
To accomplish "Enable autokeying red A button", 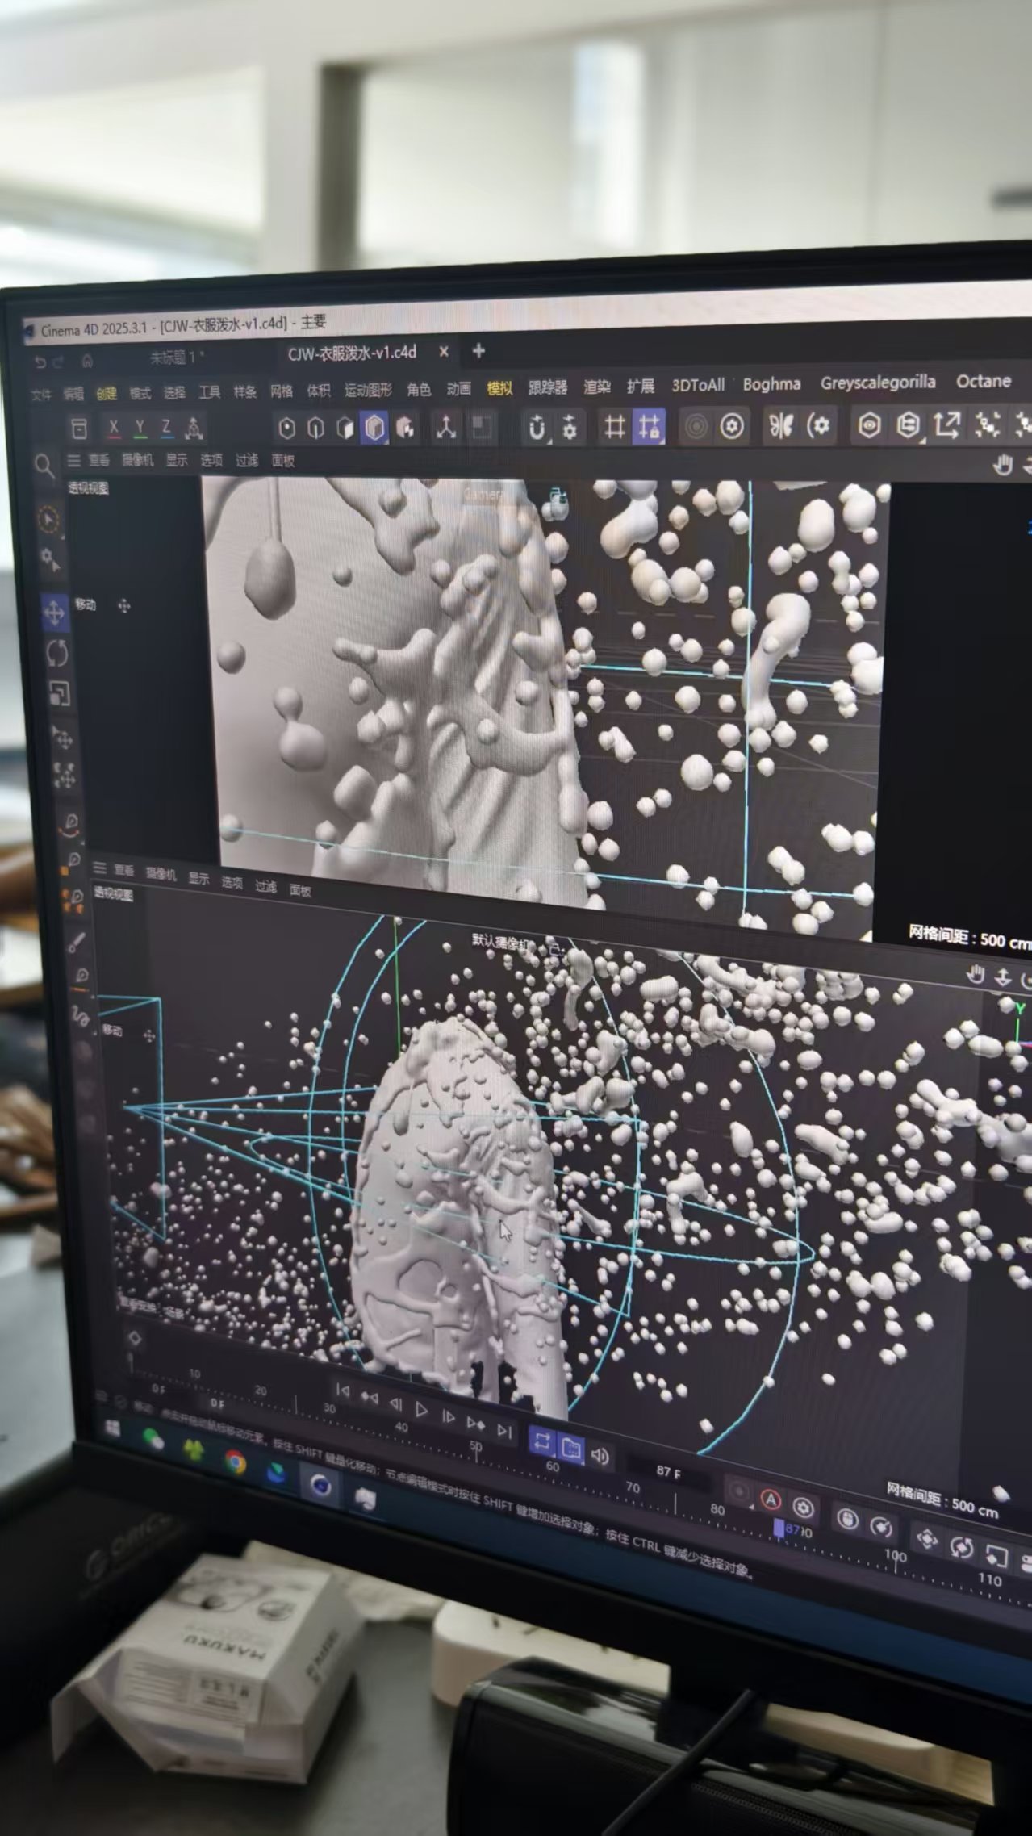I will [771, 1500].
